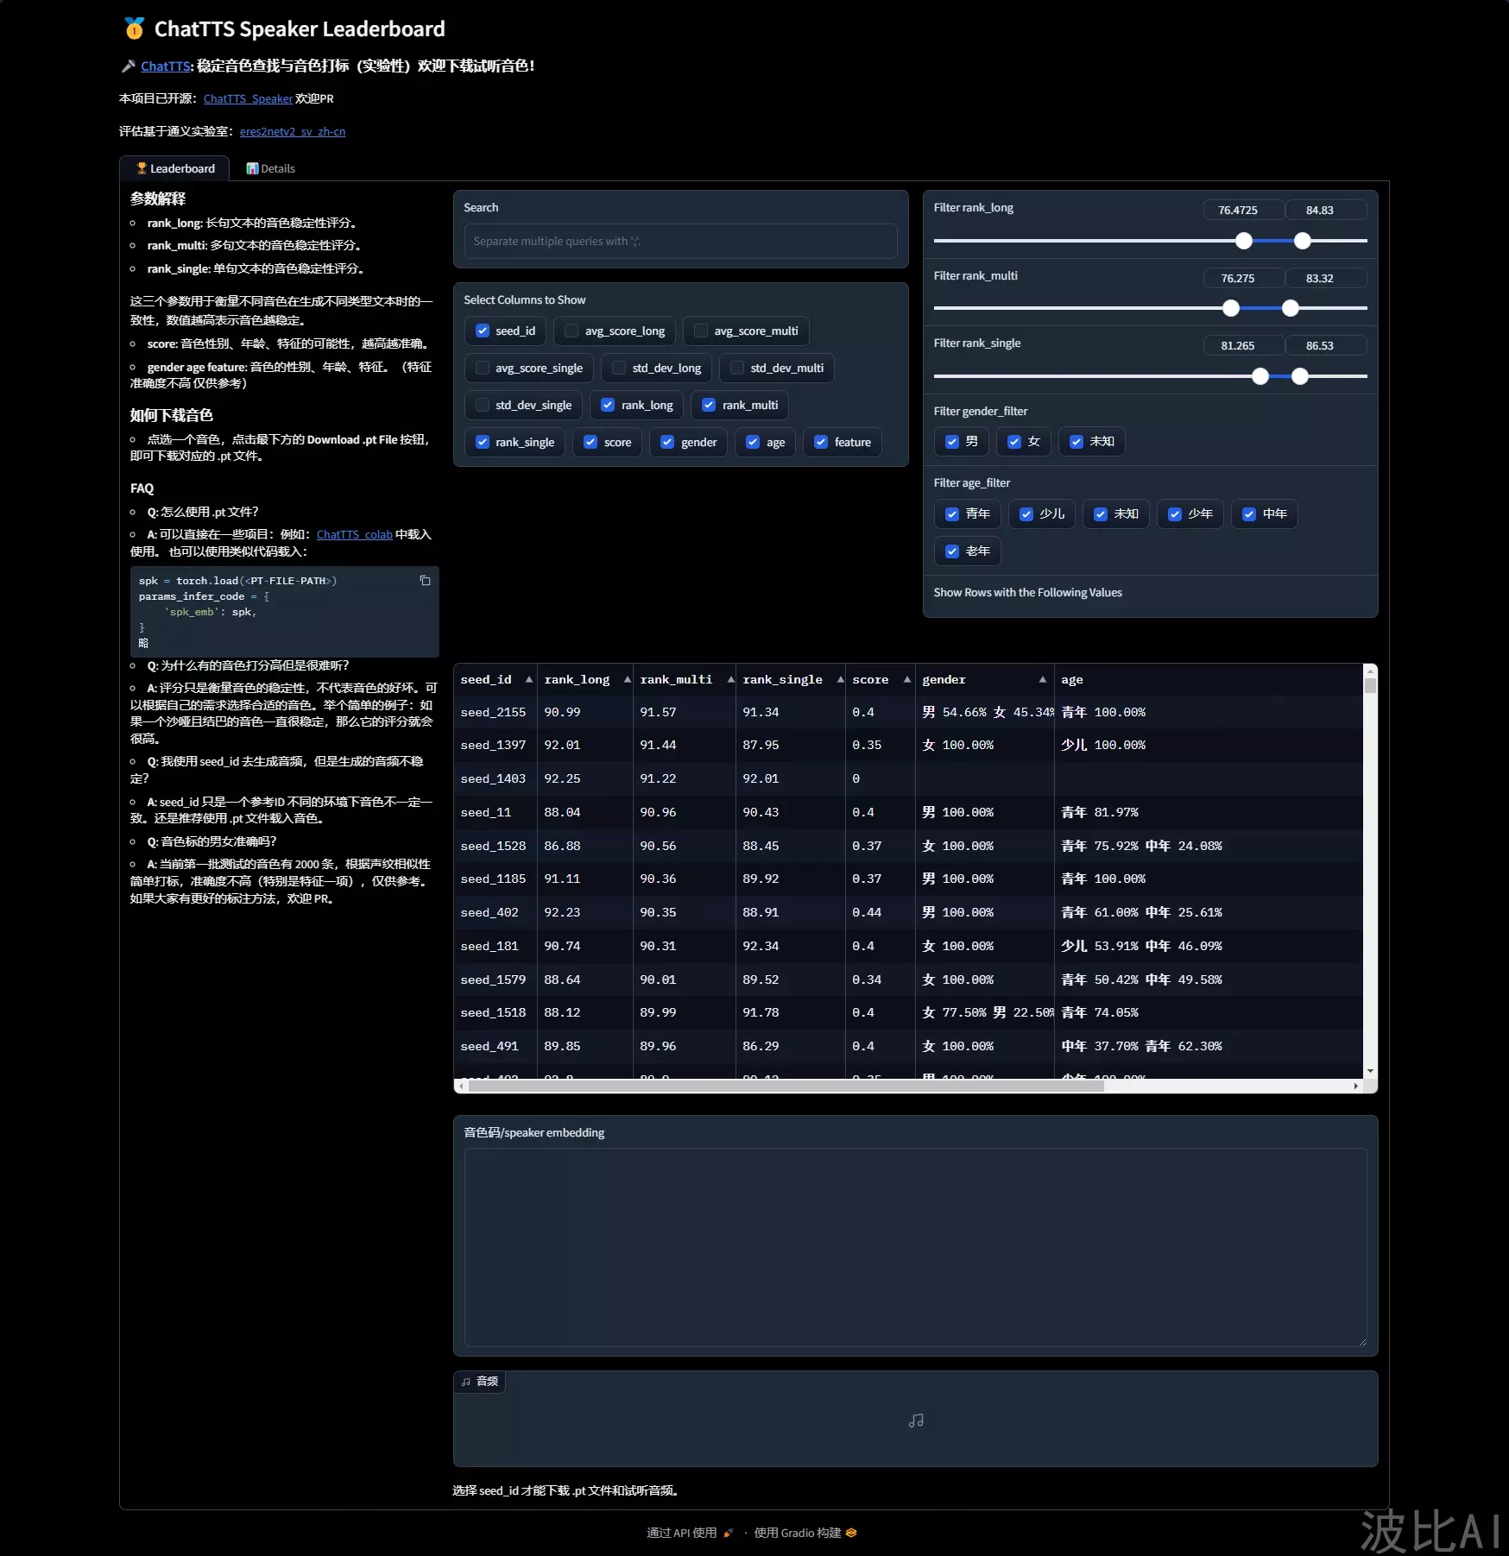Uncheck the 少儿 age filter

click(1026, 514)
